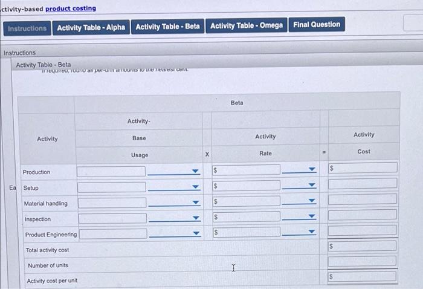Click Material handling activity cost field
This screenshot has width=423, height=289.
coord(363,199)
